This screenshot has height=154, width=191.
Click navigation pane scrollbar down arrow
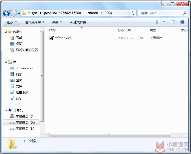click(42, 135)
